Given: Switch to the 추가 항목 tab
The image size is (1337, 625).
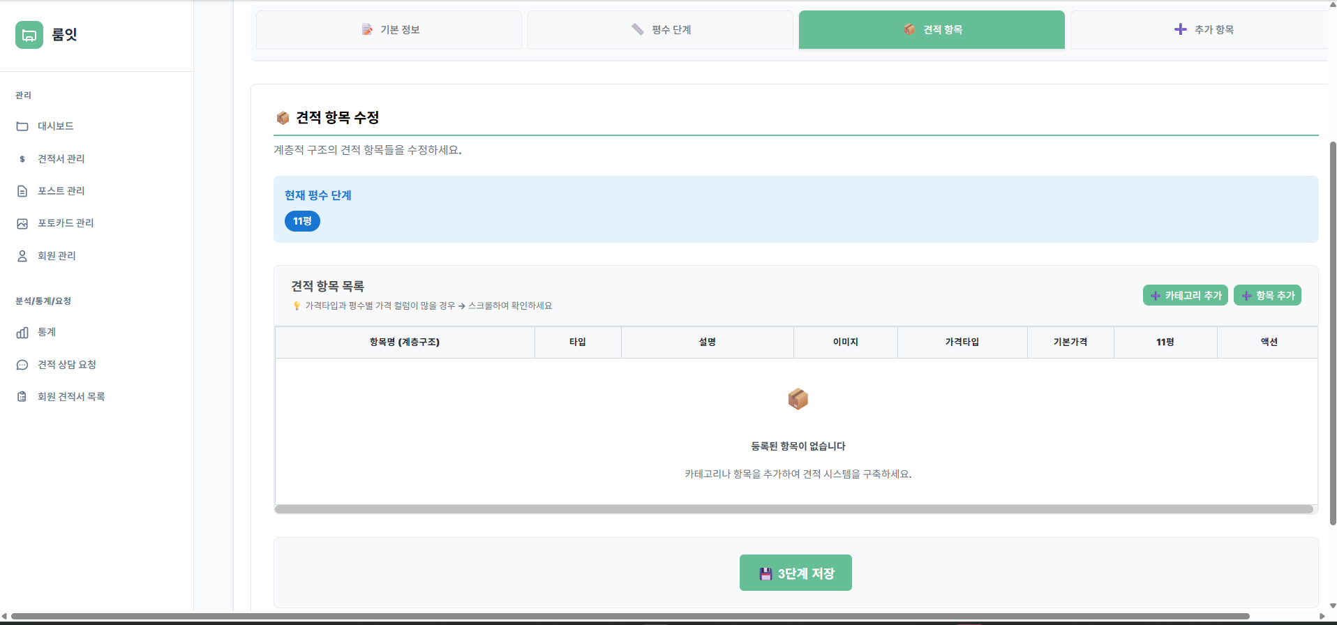Looking at the screenshot, I should (1203, 30).
